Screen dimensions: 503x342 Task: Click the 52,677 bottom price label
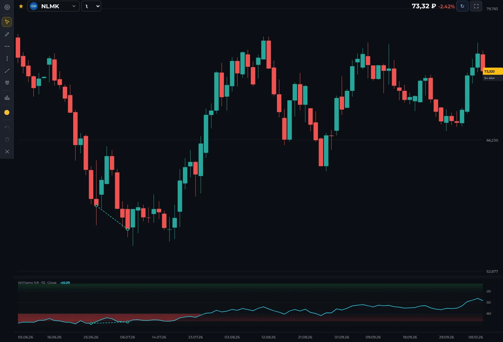pos(492,271)
